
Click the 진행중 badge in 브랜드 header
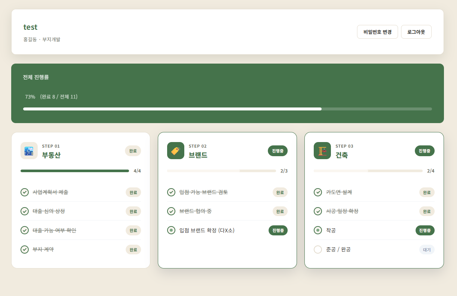pos(278,151)
